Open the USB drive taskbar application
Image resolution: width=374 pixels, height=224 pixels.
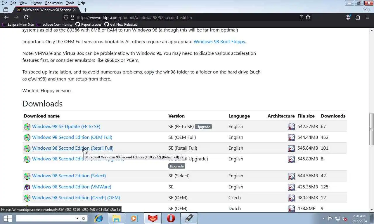(189, 218)
